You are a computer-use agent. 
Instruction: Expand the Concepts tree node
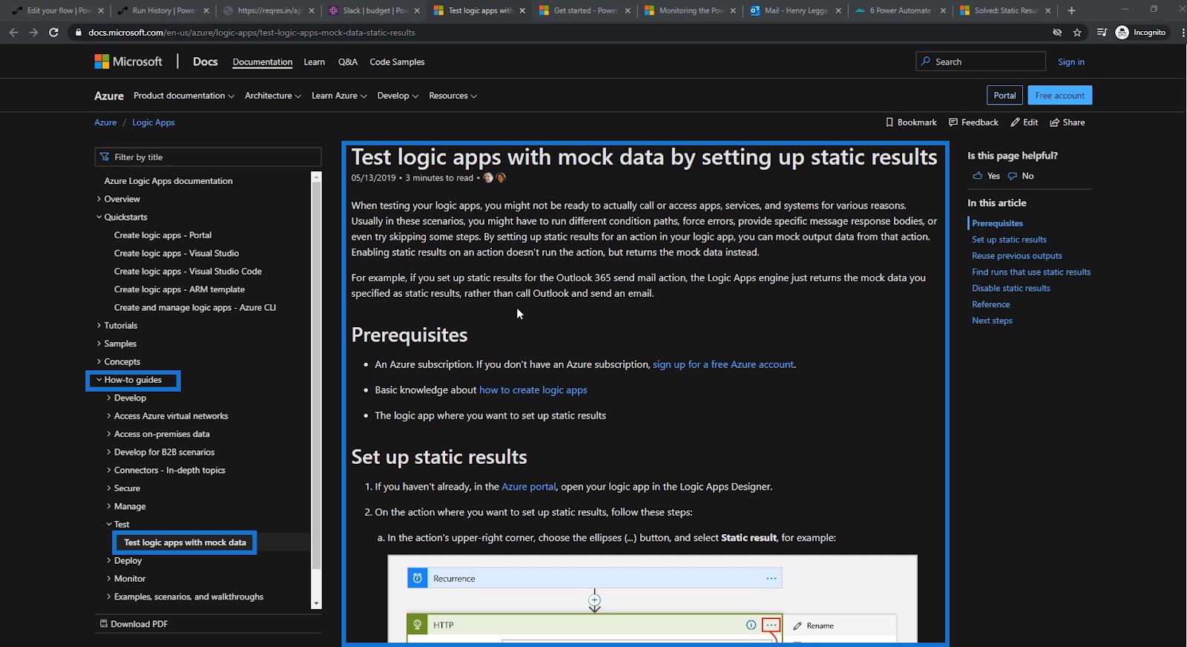(99, 362)
